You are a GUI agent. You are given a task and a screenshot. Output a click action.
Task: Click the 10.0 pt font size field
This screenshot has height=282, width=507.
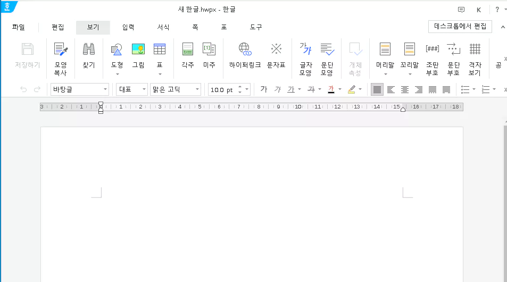tap(222, 89)
